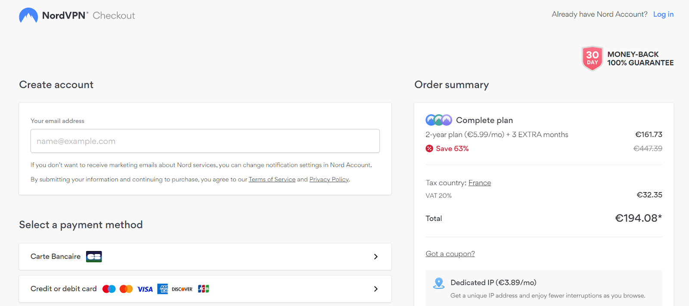Viewport: 689px width, 306px height.
Task: Click the Log in link
Action: tap(663, 14)
